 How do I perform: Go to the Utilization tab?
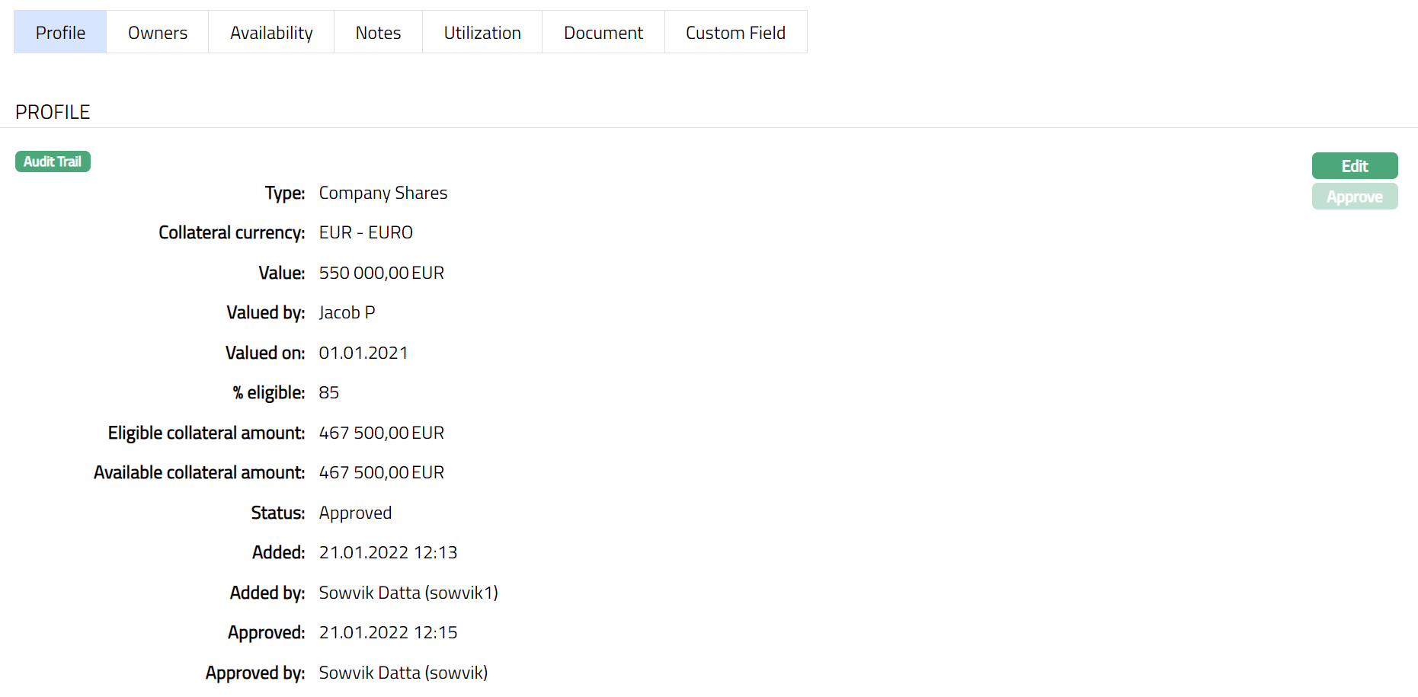482,33
